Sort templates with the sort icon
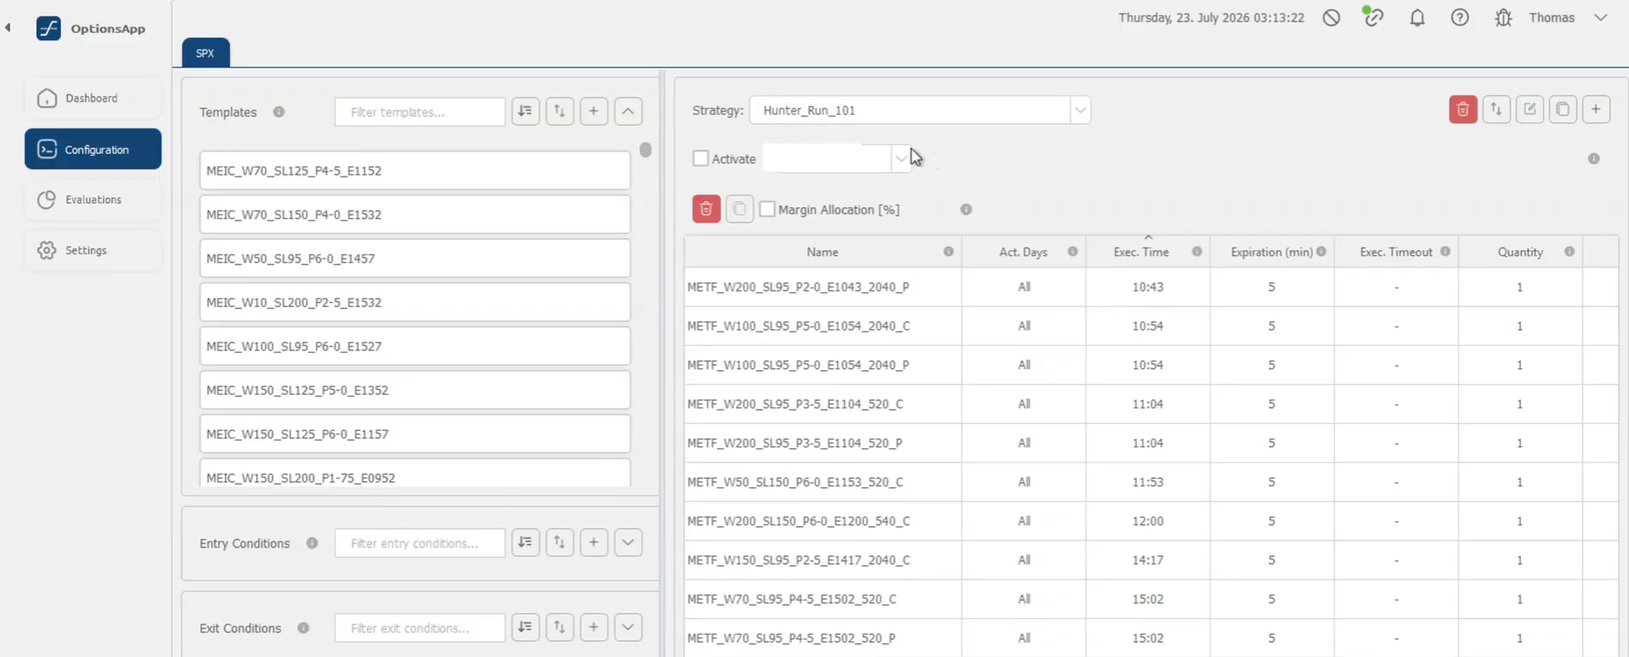1629x657 pixels. tap(526, 111)
